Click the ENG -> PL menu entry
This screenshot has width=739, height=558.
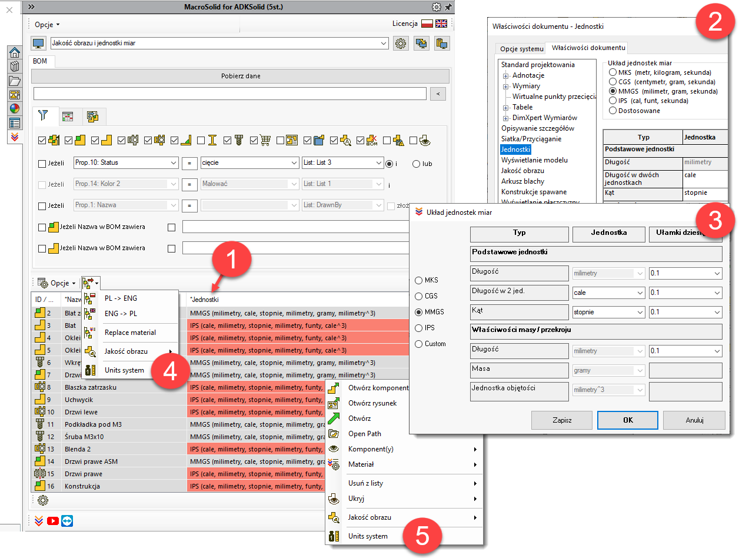(121, 314)
